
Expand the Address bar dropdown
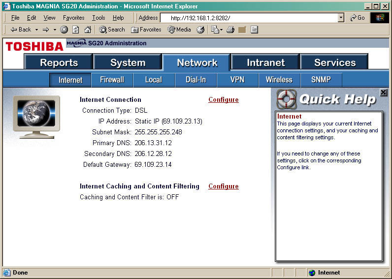tap(341, 18)
